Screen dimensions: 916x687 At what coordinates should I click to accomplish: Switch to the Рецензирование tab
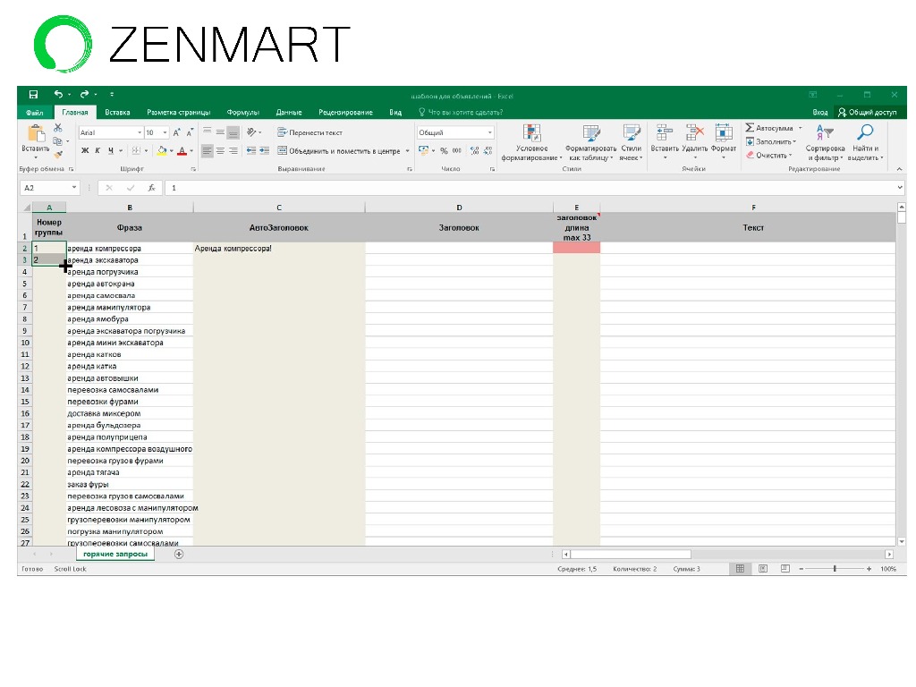click(x=346, y=112)
